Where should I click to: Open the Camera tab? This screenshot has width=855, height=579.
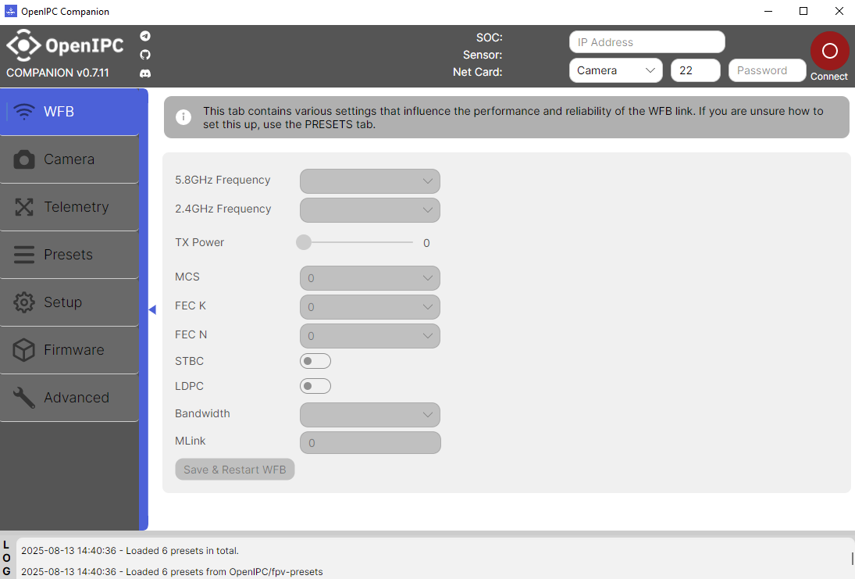point(69,159)
